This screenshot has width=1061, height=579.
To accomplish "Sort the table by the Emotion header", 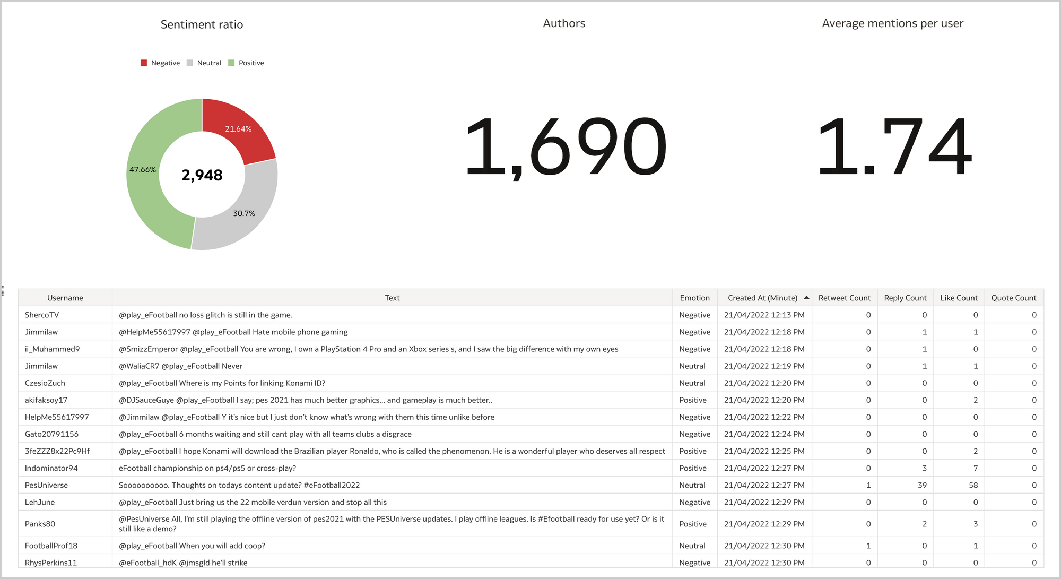I will tap(695, 298).
